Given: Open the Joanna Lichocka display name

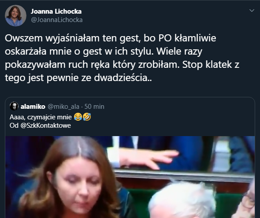Looking at the screenshot, I should [x=56, y=11].
